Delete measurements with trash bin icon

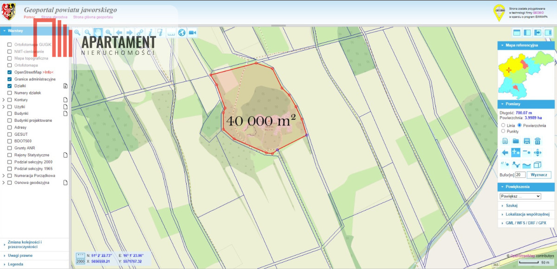click(538, 141)
